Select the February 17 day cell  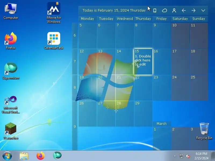point(180,62)
